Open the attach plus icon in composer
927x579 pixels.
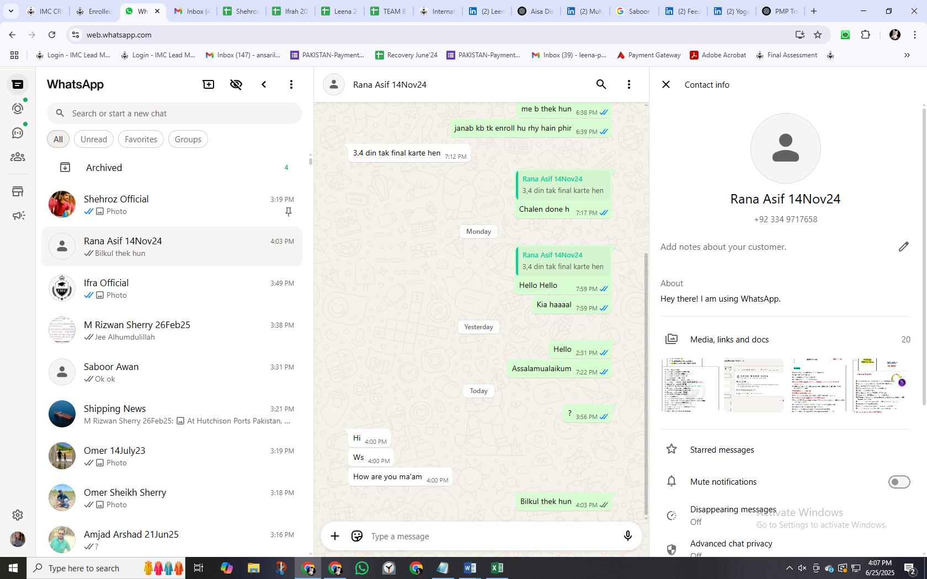tap(335, 536)
